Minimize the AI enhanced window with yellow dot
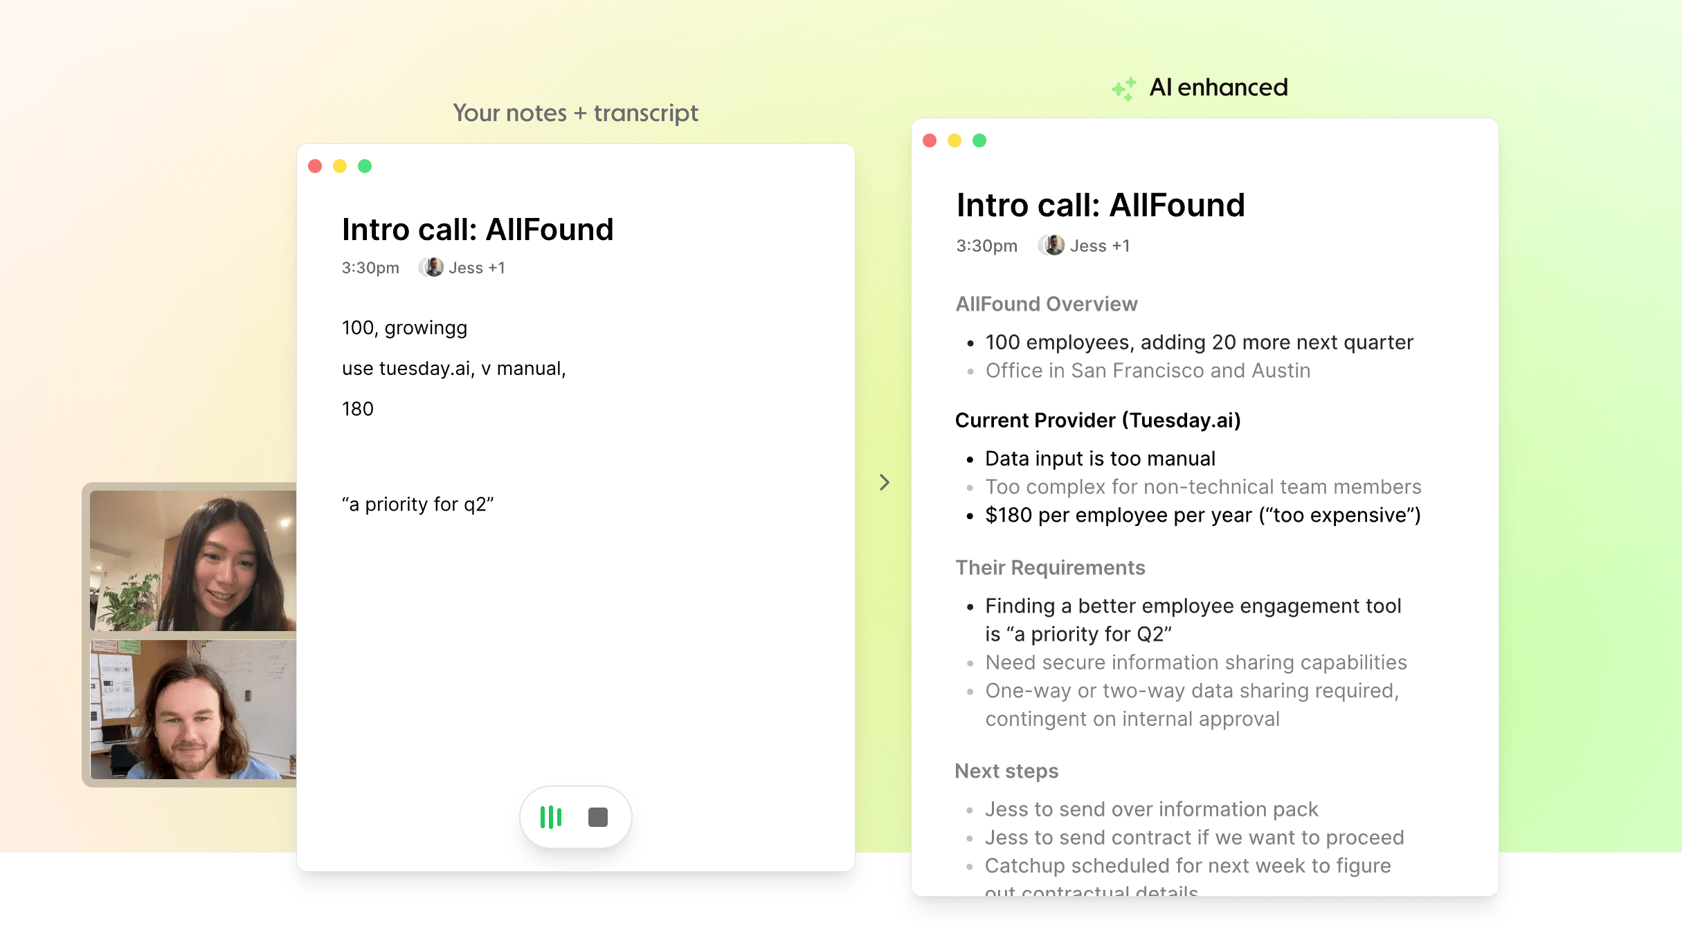This screenshot has width=1682, height=948. click(955, 140)
